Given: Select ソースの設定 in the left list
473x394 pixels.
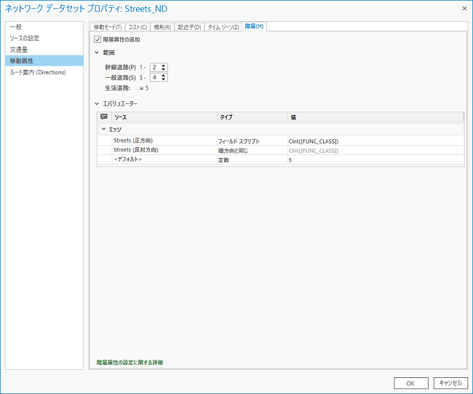Looking at the screenshot, I should pyautogui.click(x=25, y=38).
